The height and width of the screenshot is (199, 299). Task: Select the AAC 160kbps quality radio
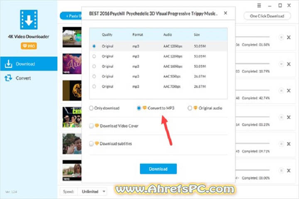(x=94, y=66)
